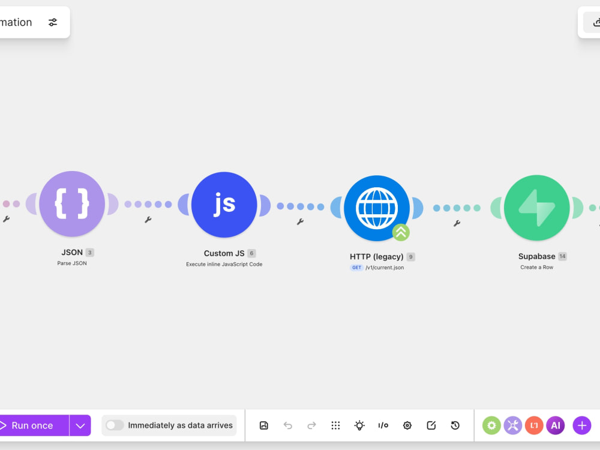Open the Custom JS module

(224, 205)
